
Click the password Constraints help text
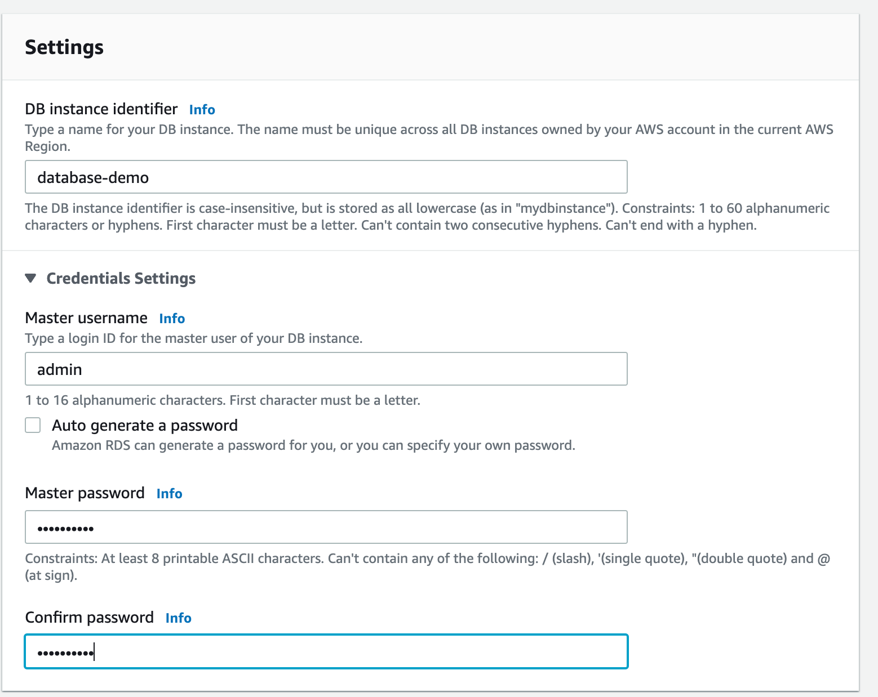pos(428,567)
